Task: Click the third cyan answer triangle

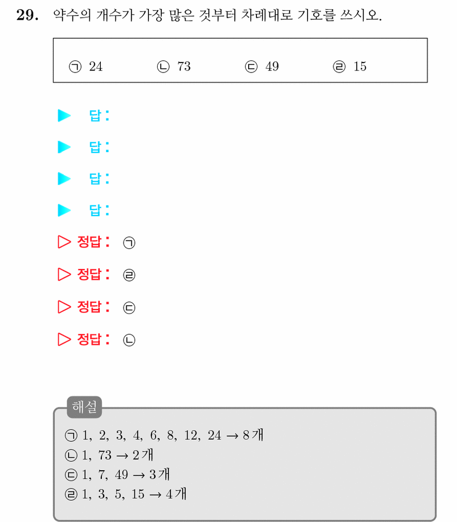Action: (x=64, y=178)
